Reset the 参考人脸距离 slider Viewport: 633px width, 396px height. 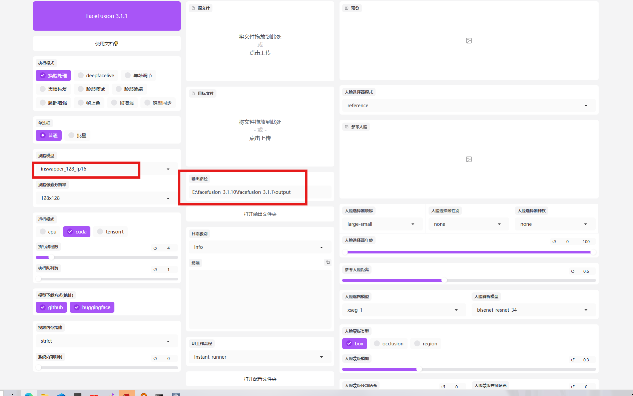pos(573,271)
